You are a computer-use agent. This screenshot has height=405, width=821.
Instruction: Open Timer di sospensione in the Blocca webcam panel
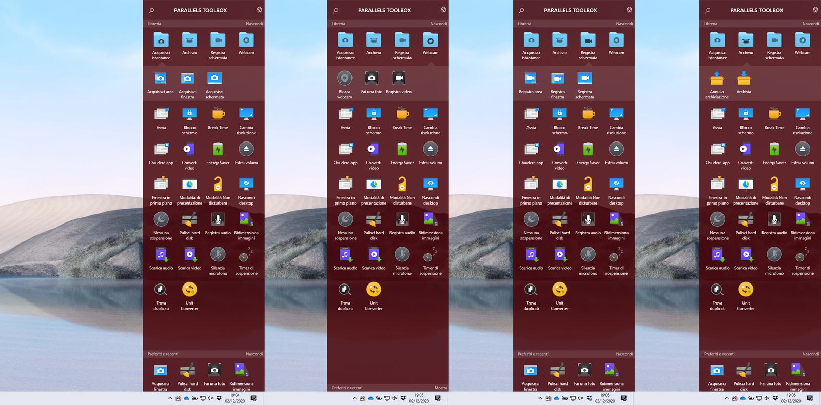[431, 261]
